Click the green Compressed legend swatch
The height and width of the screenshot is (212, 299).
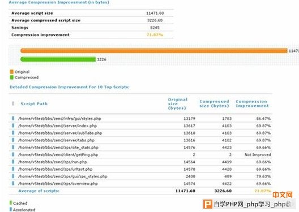(12, 77)
